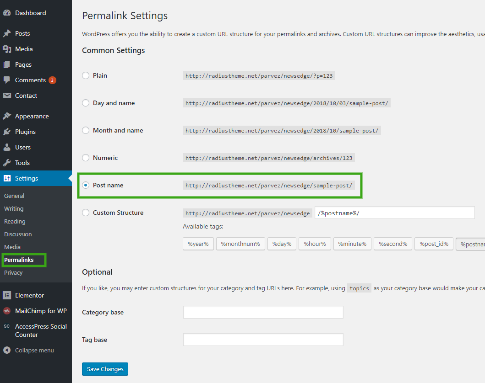Open Permalinks settings submenu
The height and width of the screenshot is (383, 485).
coord(19,260)
